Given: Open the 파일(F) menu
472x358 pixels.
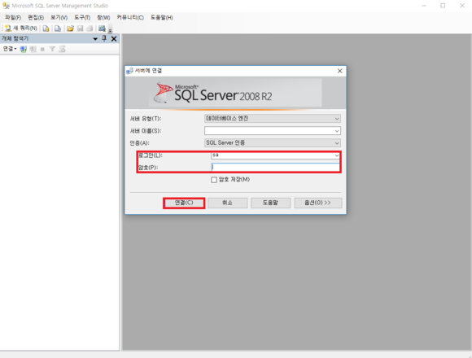Looking at the screenshot, I should point(13,18).
